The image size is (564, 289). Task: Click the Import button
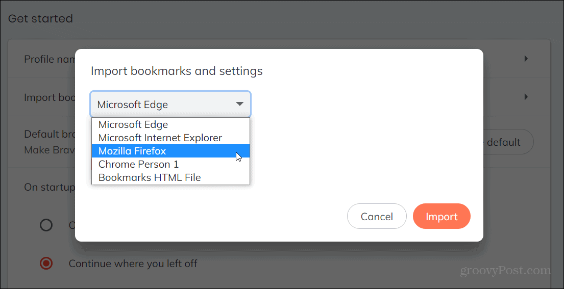[442, 217]
